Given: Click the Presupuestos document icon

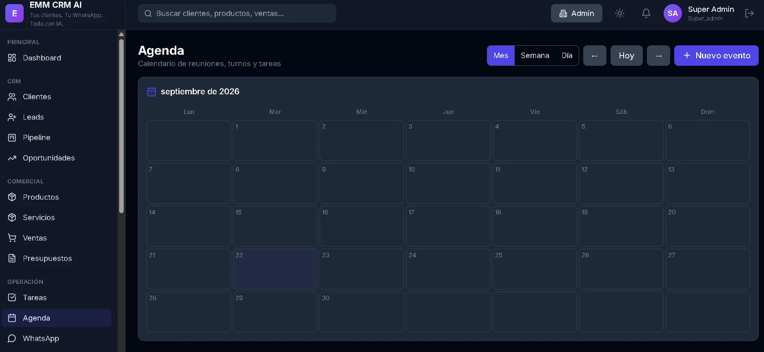Looking at the screenshot, I should tap(12, 258).
